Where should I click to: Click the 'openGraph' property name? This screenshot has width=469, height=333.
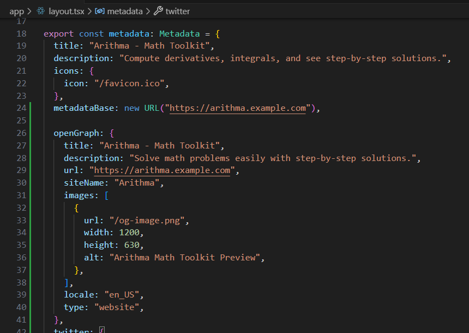76,133
